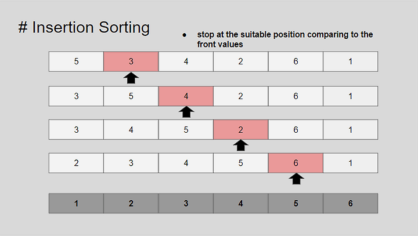The width and height of the screenshot is (418, 236).
Task: Click the arrow under the highlighted 2
Action: pyautogui.click(x=241, y=145)
